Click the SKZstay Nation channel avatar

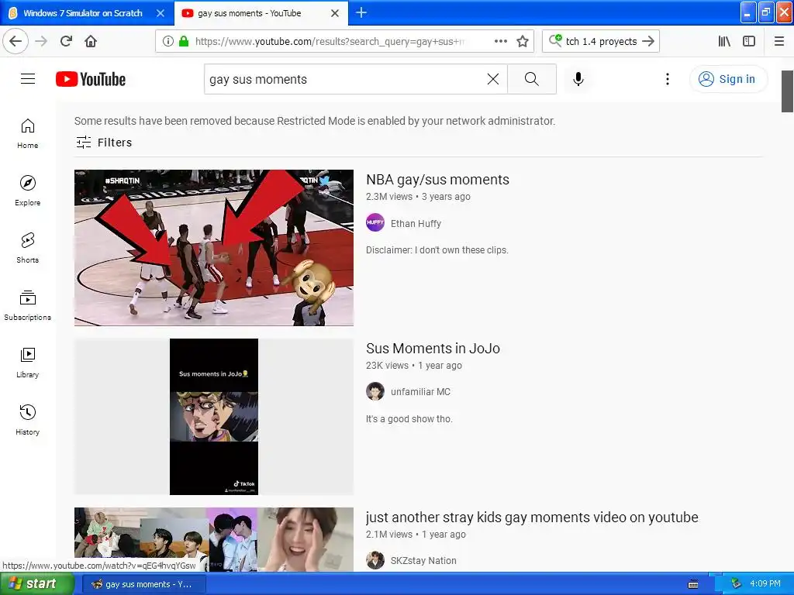375,560
